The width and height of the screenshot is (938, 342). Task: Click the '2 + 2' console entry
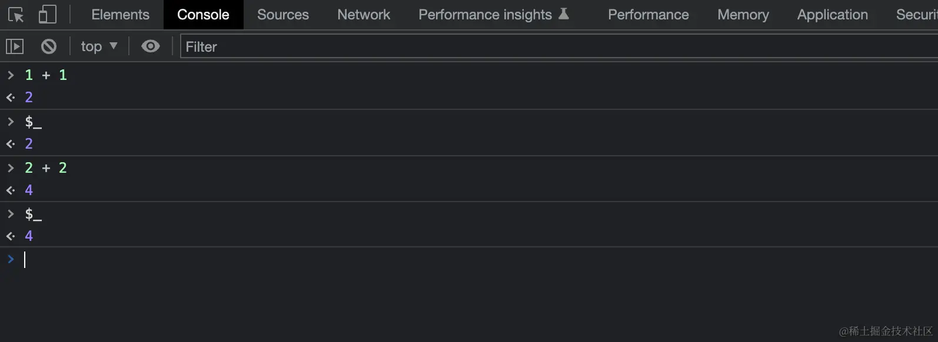coord(46,168)
